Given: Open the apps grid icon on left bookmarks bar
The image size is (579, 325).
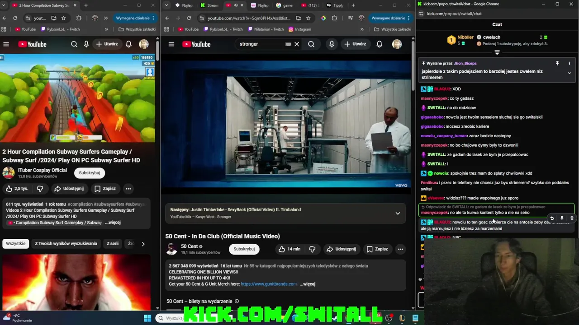Looking at the screenshot, I should point(4,29).
